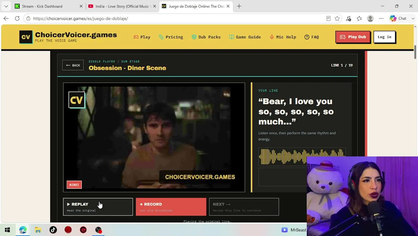View site information icon in address bar
This screenshot has width=418, height=236.
pyautogui.click(x=28, y=18)
